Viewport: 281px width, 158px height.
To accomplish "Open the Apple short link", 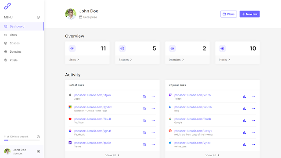I will pyautogui.click(x=93, y=95).
